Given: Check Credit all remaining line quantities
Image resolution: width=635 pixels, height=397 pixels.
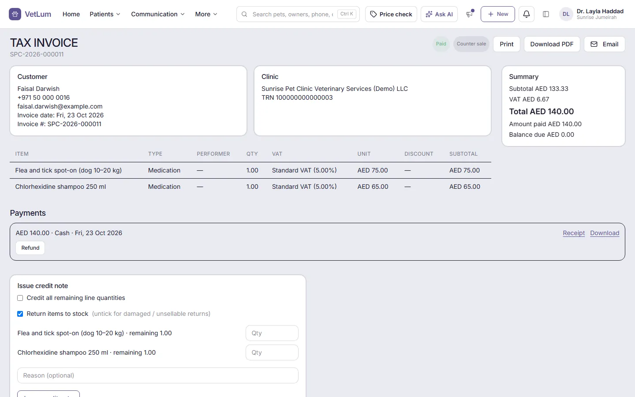Looking at the screenshot, I should point(20,298).
